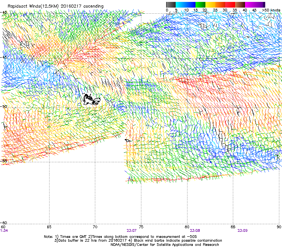This screenshot has height=247, width=282.
Task: Click the -50 latitude label
Action: [4, 106]
